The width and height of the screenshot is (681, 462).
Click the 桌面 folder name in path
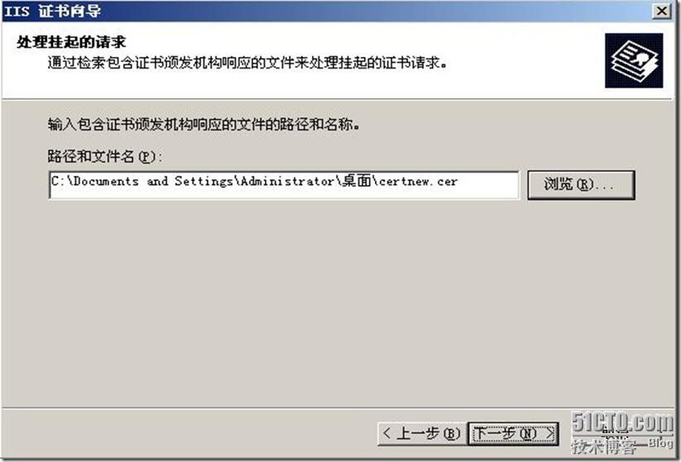(356, 180)
